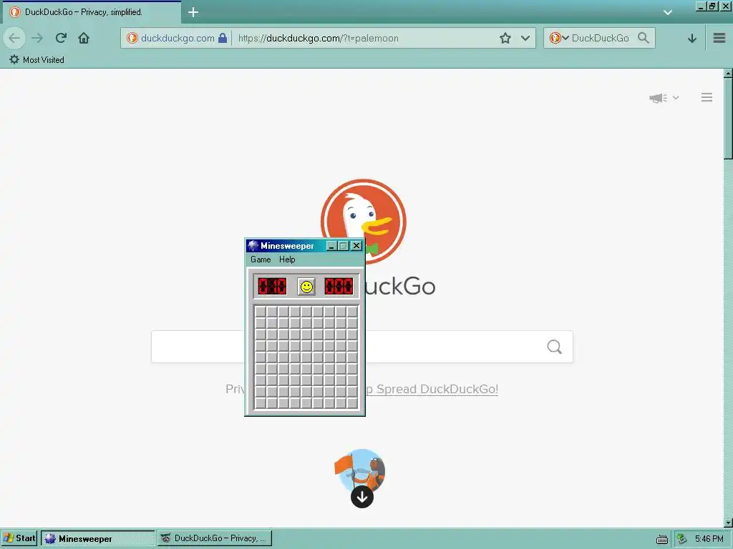Image resolution: width=733 pixels, height=549 pixels.
Task: Click the page search magnifier button
Action: tap(555, 347)
